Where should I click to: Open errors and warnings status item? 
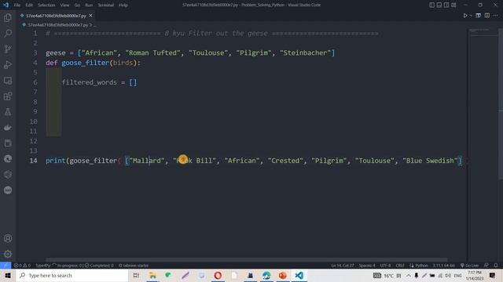point(22,266)
